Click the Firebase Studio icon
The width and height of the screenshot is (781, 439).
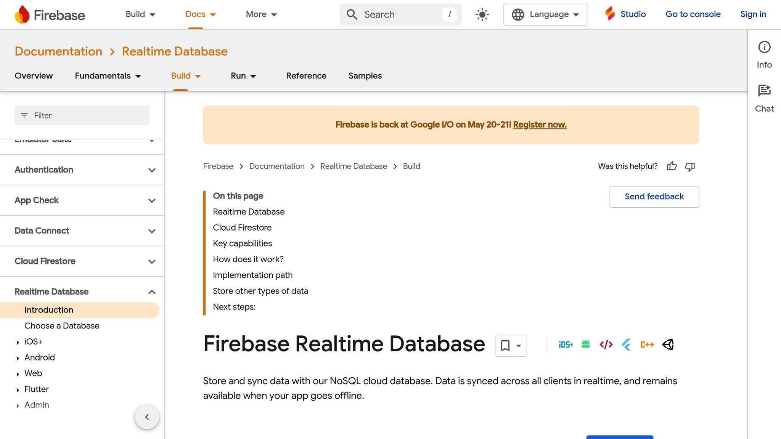pyautogui.click(x=610, y=14)
